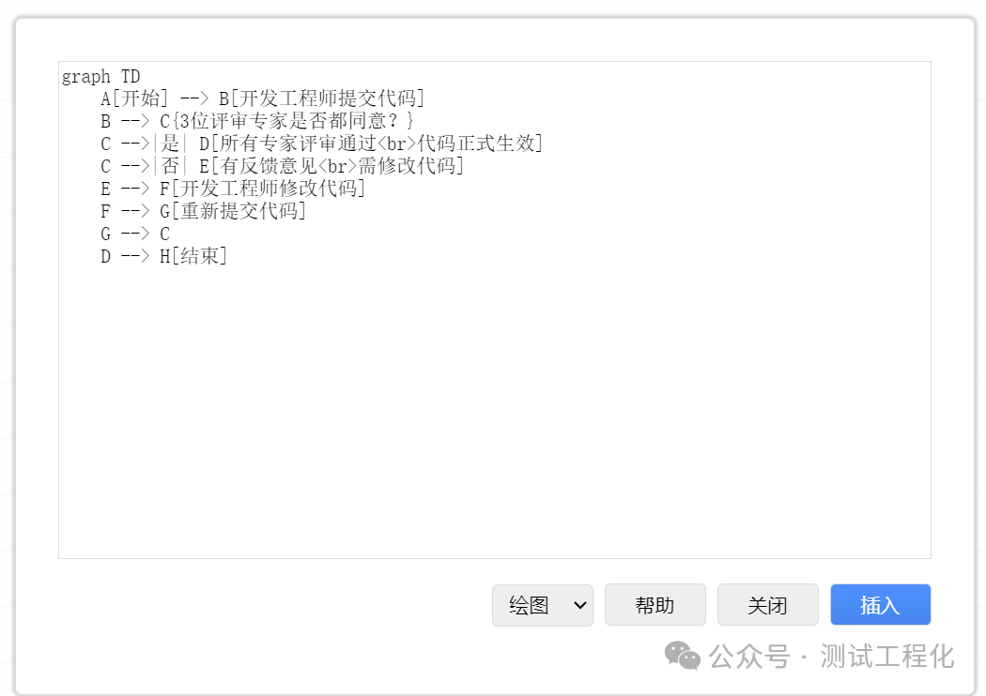Click the chevron arrow beside 绘图
This screenshot has width=986, height=696.
579,606
